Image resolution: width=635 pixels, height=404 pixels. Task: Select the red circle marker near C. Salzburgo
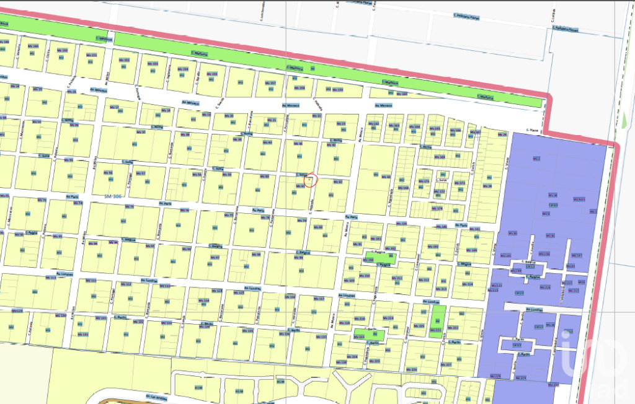311,179
